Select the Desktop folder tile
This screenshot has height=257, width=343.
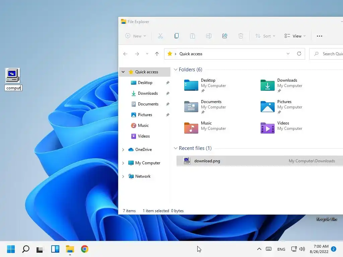205,85
